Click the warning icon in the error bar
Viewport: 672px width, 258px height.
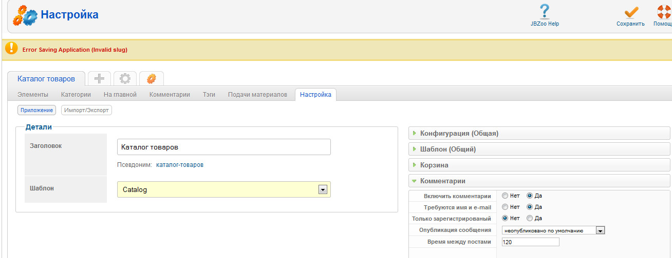point(11,48)
